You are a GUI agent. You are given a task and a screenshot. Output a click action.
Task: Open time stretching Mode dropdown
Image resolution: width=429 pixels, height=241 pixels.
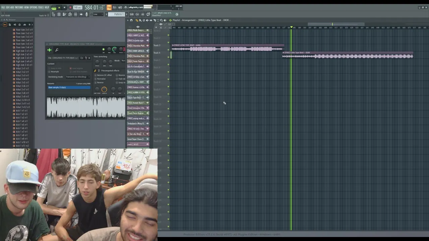coord(123,61)
